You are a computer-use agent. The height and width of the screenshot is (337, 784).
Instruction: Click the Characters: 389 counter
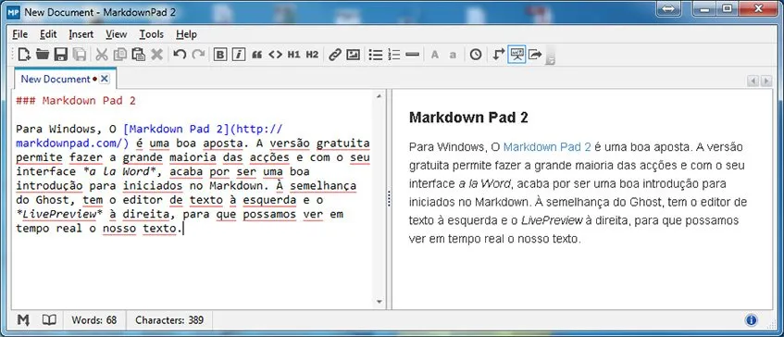pos(169,320)
